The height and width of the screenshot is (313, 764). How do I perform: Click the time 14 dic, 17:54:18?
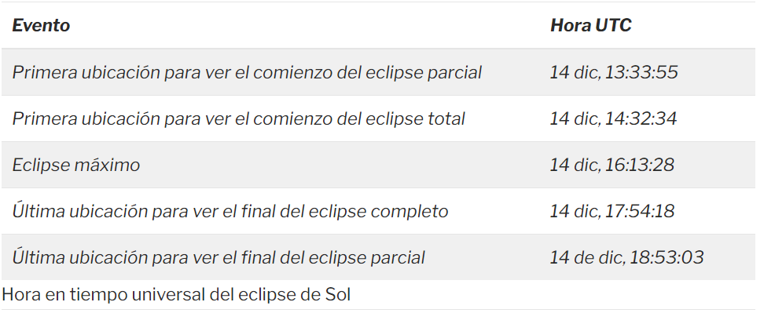(612, 211)
